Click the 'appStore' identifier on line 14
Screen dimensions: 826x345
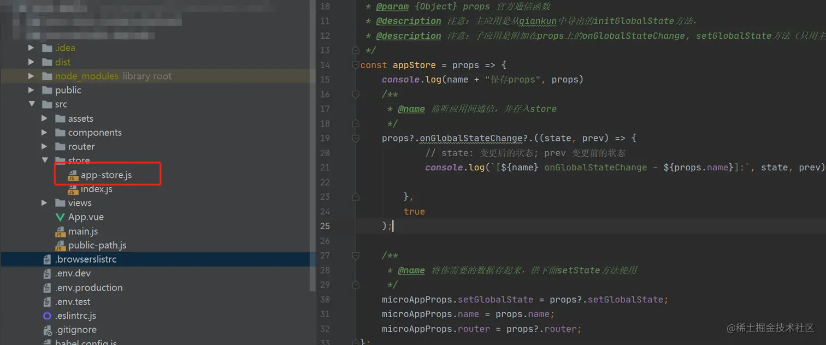[414, 65]
